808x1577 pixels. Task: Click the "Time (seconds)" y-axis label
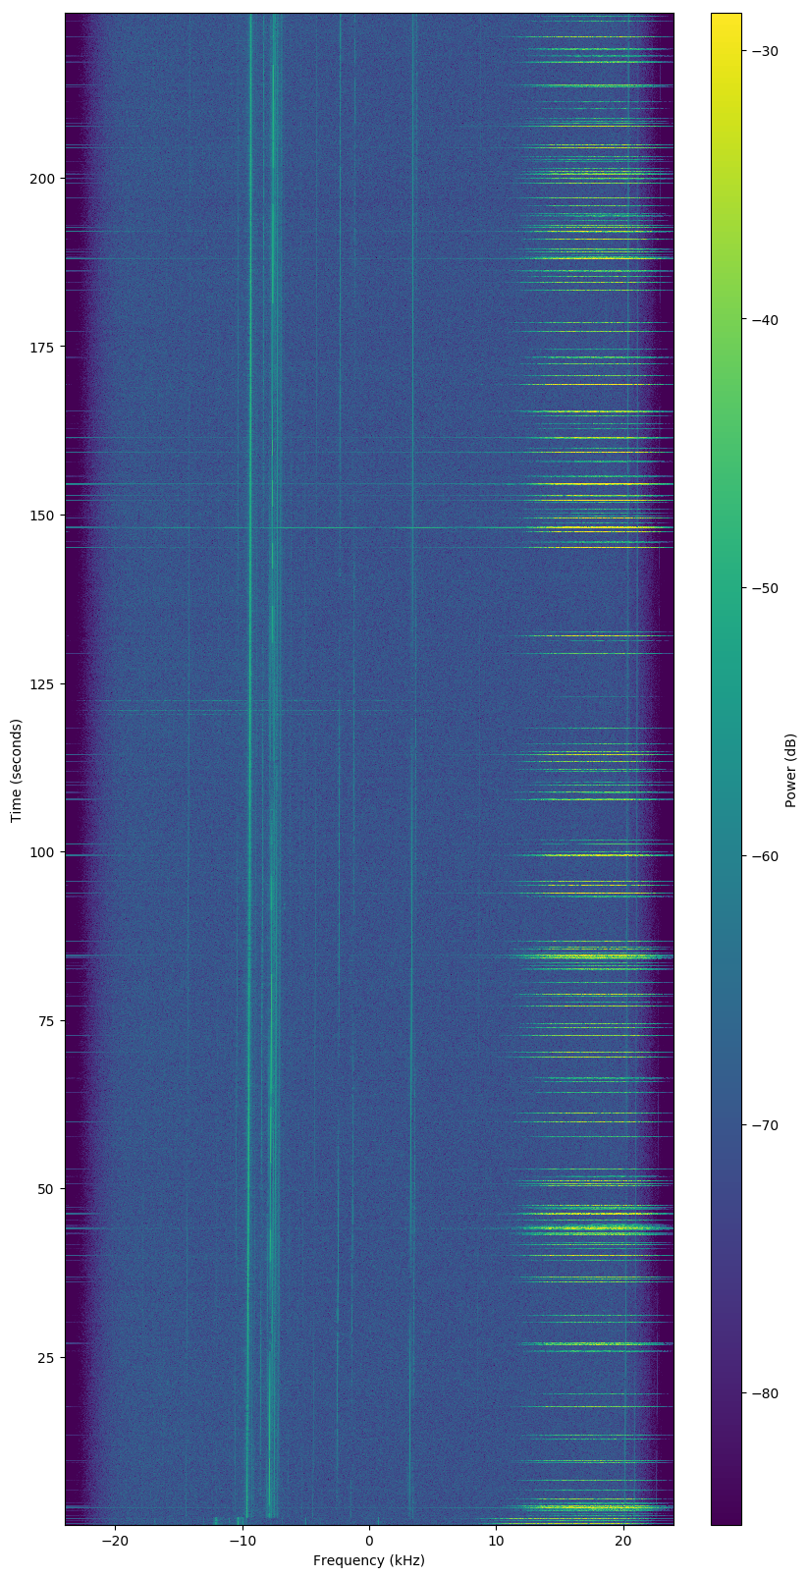point(17,770)
